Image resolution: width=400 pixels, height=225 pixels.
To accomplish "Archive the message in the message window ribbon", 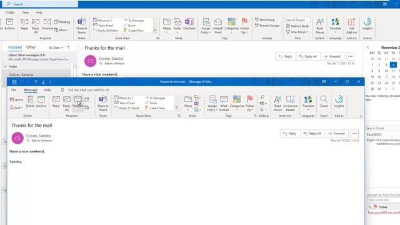I will [x=41, y=101].
